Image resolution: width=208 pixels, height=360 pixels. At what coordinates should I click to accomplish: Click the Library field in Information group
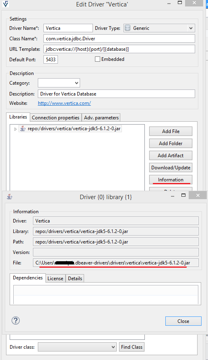pyautogui.click(x=116, y=231)
